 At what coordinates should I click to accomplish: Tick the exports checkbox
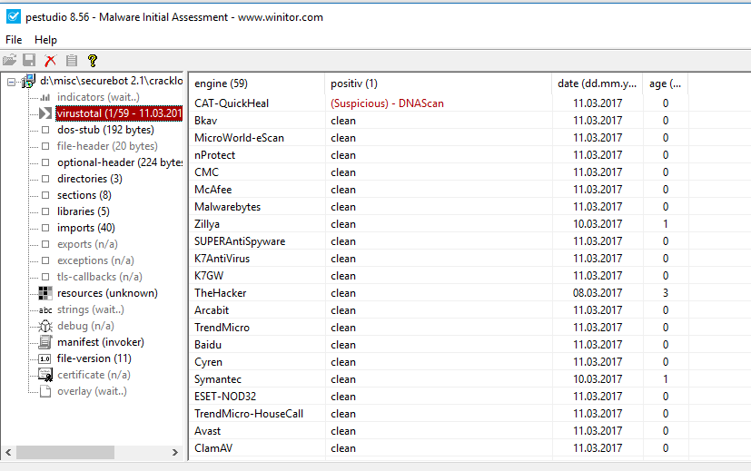pyautogui.click(x=45, y=244)
